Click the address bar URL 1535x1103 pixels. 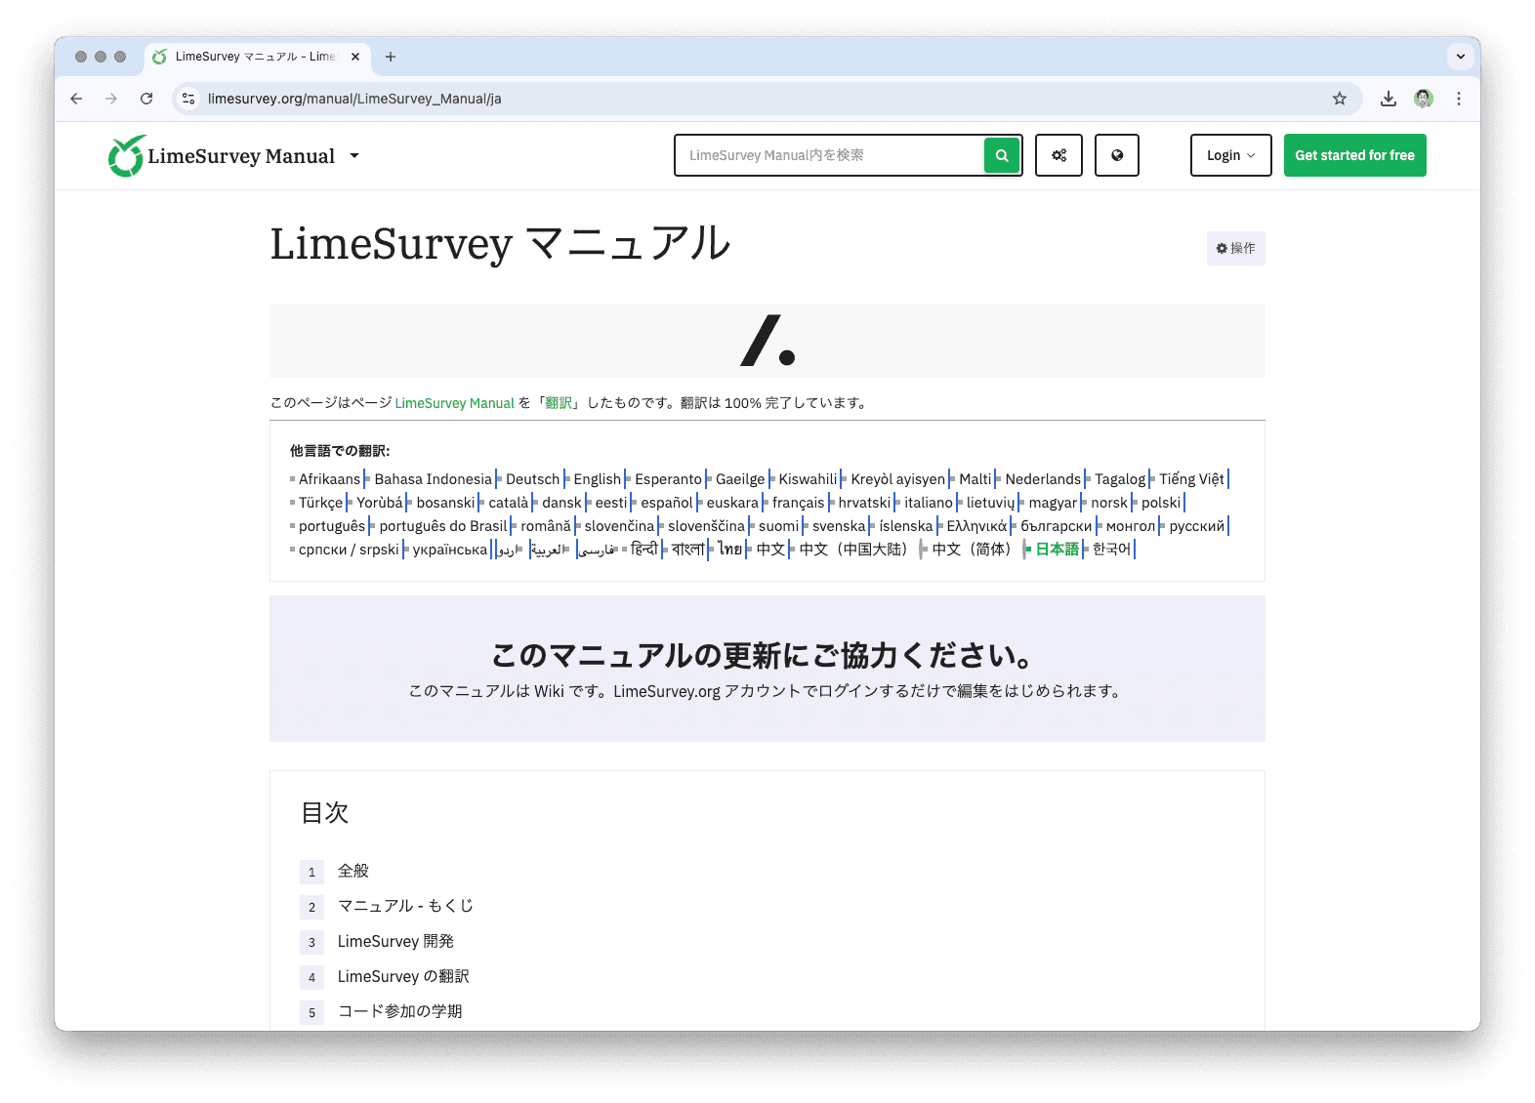354,99
